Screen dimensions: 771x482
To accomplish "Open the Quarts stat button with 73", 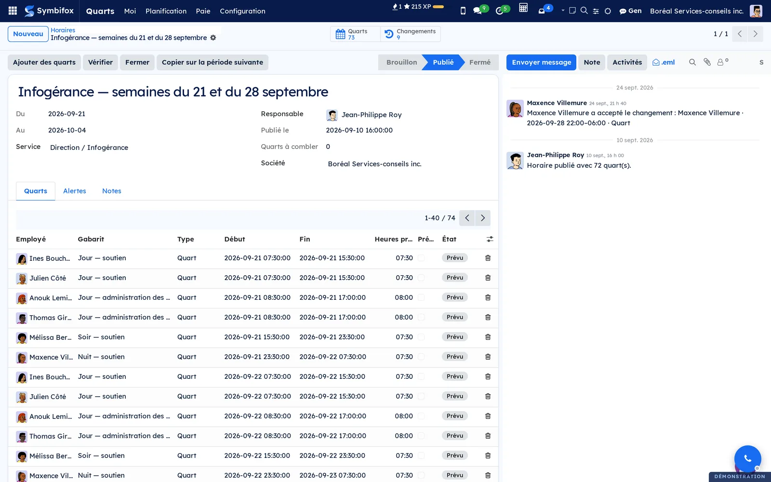I will (355, 34).
